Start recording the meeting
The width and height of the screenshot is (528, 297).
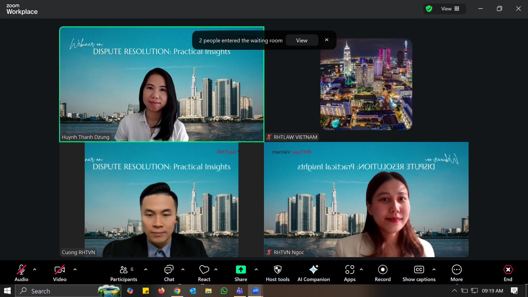382,273
